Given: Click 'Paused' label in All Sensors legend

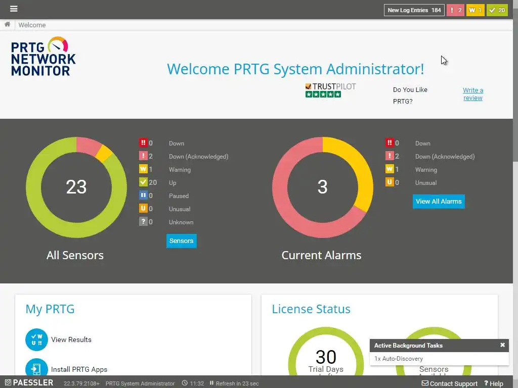Looking at the screenshot, I should (179, 196).
